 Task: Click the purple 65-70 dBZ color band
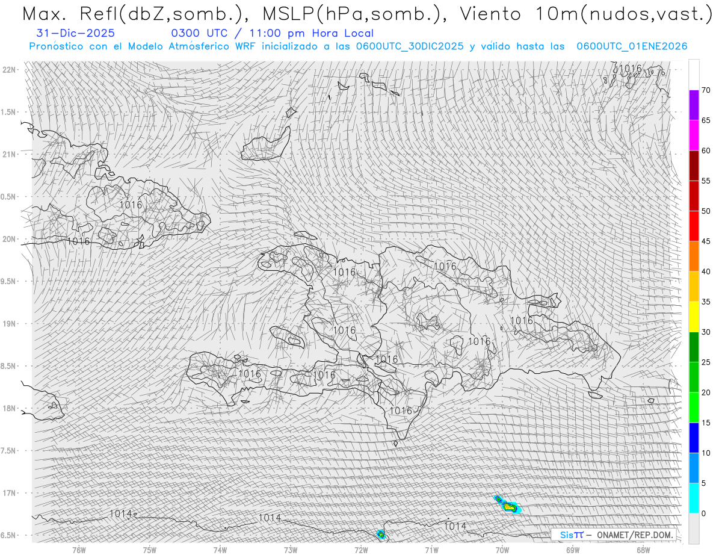694,105
